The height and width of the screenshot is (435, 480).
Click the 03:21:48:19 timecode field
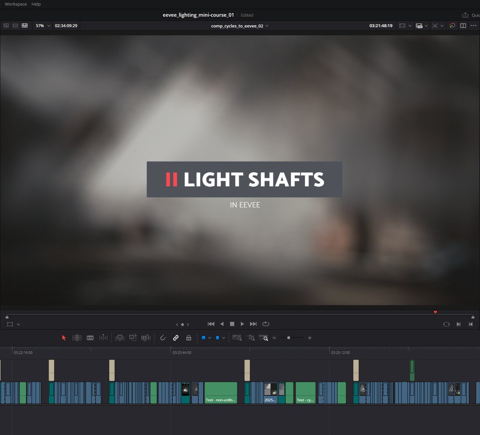[381, 26]
